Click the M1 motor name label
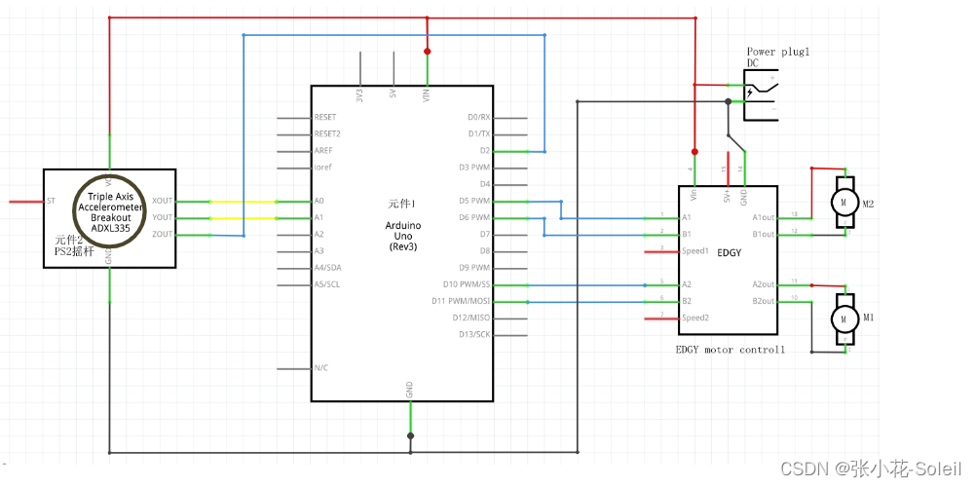This screenshot has width=976, height=487. click(x=869, y=317)
